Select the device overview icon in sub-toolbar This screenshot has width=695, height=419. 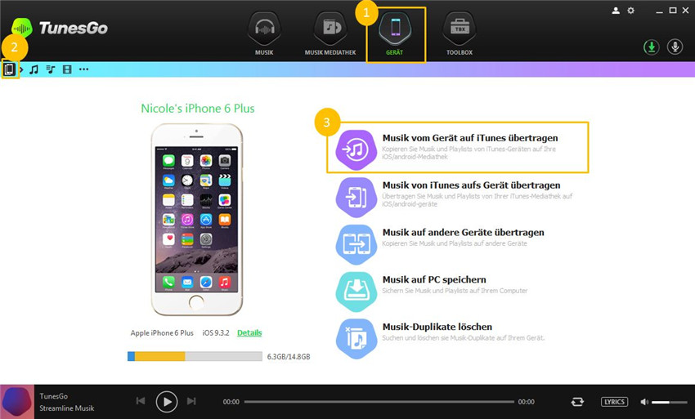pyautogui.click(x=9, y=69)
